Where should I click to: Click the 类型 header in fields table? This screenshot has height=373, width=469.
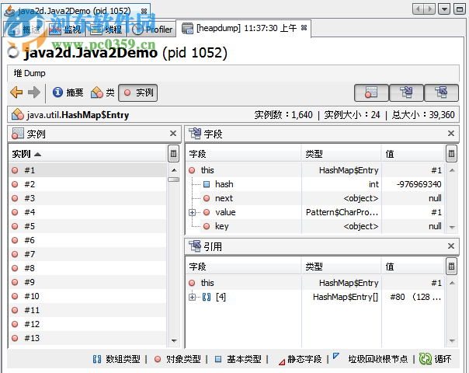click(342, 154)
